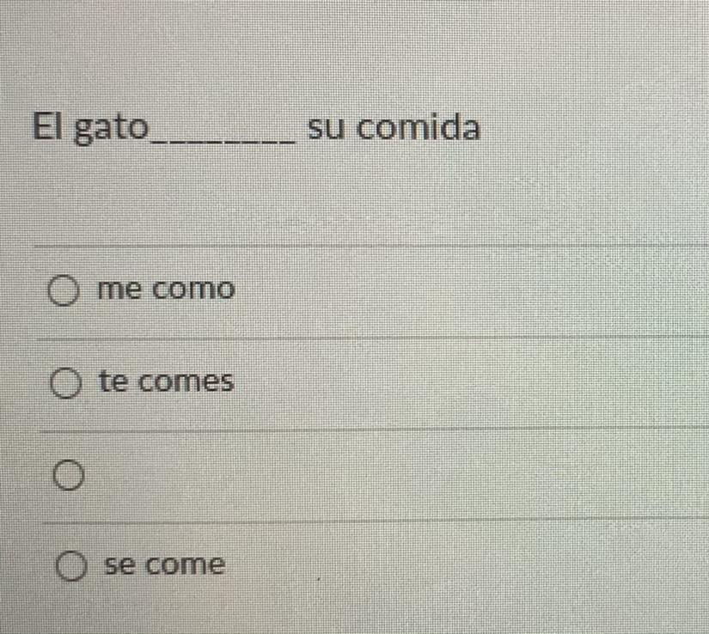Click the word "El" starting the sentence
Screen dimensions: 709x634
[x=49, y=126]
